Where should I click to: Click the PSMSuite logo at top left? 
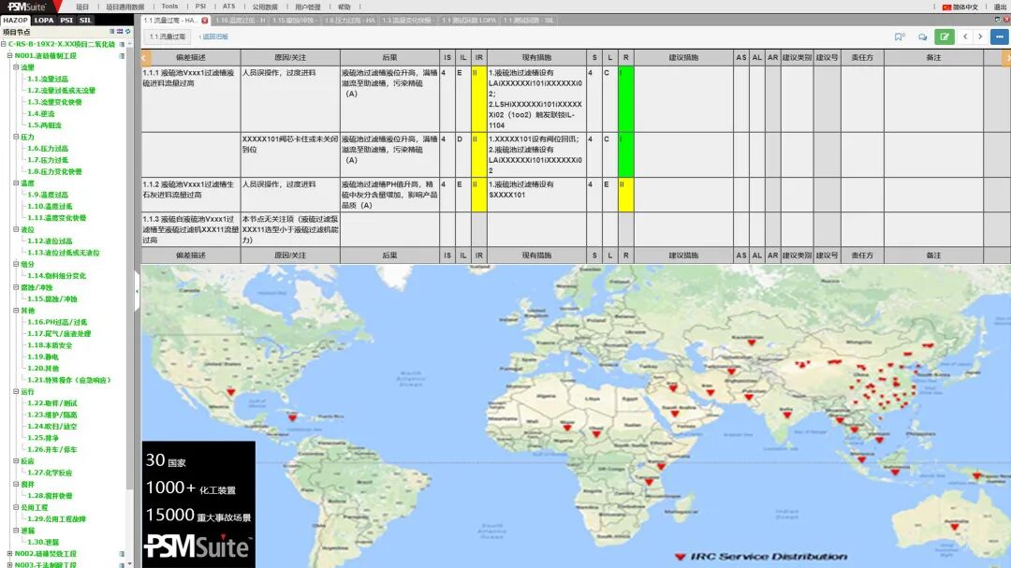(x=27, y=7)
